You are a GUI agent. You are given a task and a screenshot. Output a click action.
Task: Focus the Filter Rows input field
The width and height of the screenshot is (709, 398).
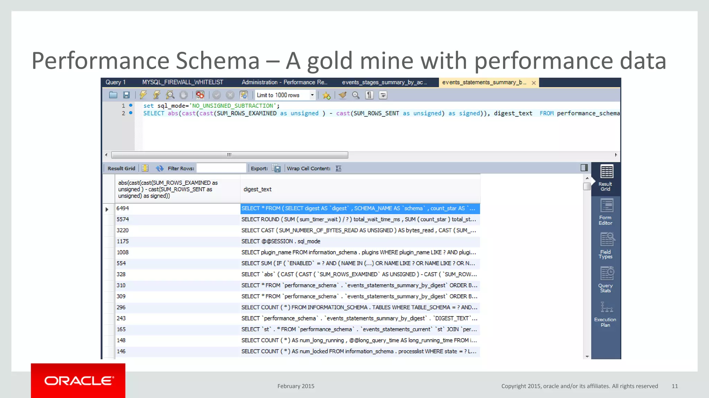[x=222, y=168]
